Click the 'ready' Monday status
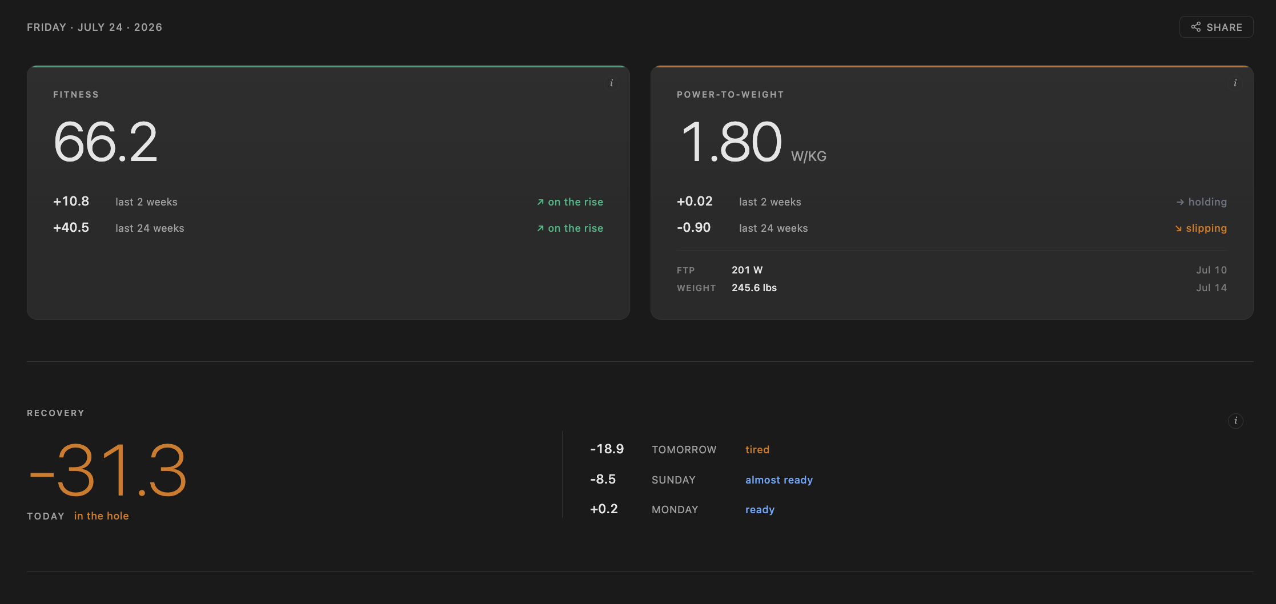 coord(760,510)
